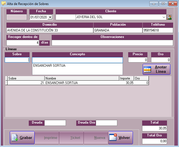Minimize the Alta de Recepción window
The image size is (179, 147).
pos(154,4)
